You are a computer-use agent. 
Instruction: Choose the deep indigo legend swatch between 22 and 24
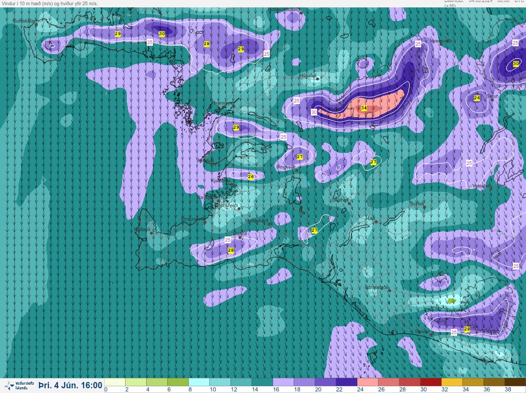[347, 382]
